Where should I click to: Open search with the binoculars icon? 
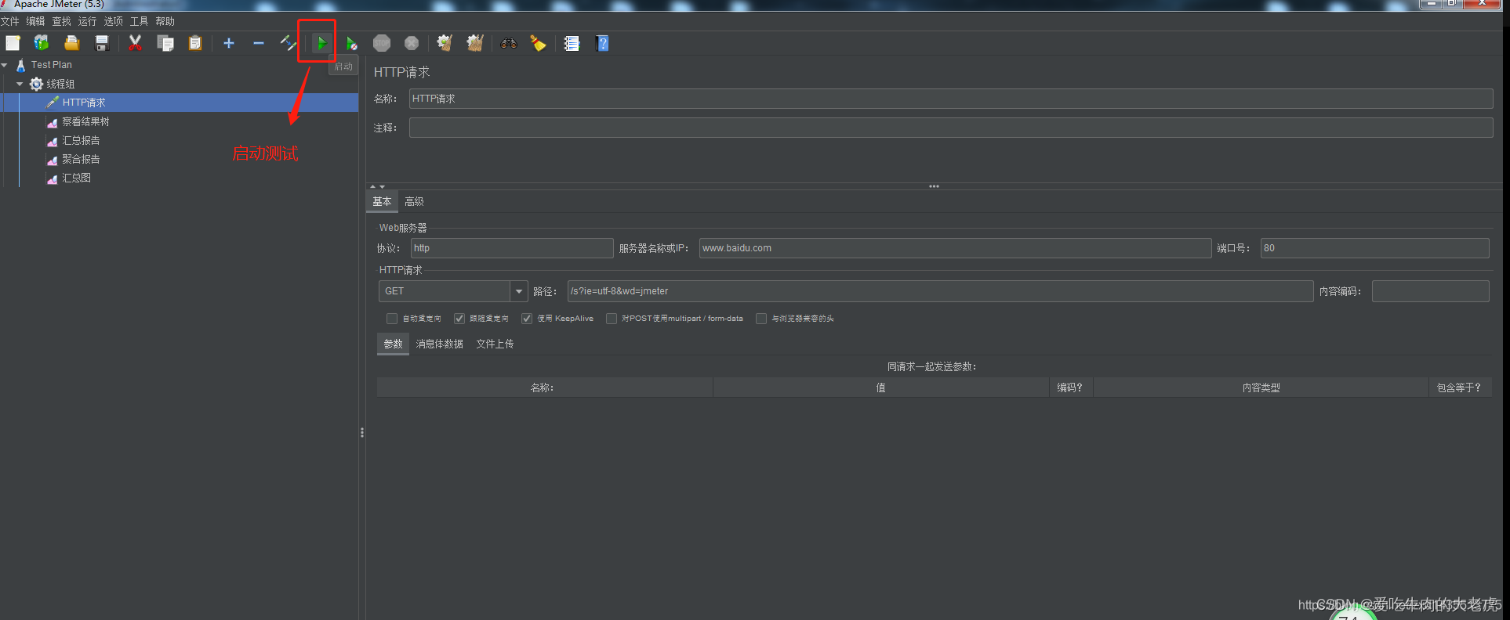(x=509, y=43)
